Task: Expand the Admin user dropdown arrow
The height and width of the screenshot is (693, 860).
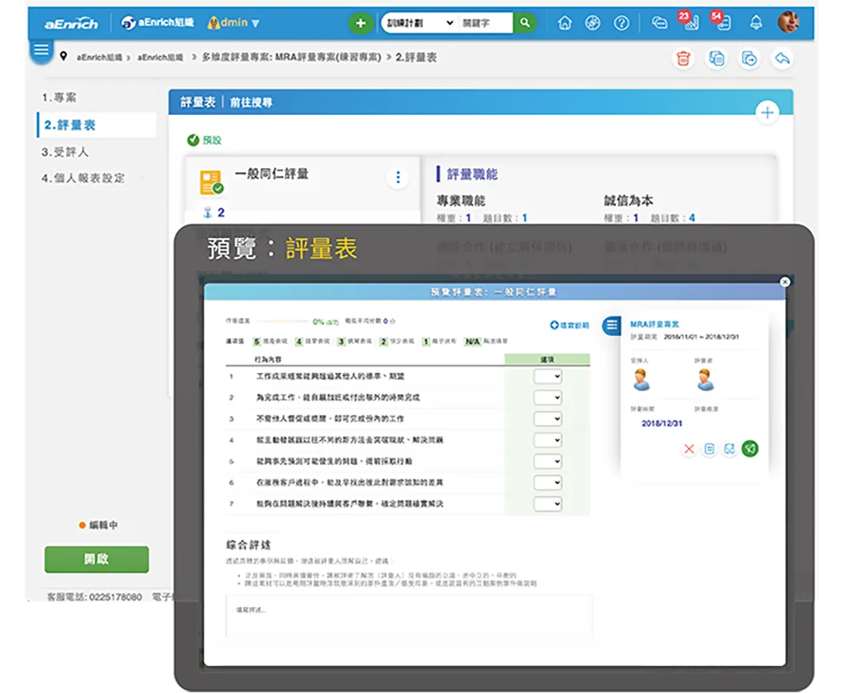Action: pos(255,24)
